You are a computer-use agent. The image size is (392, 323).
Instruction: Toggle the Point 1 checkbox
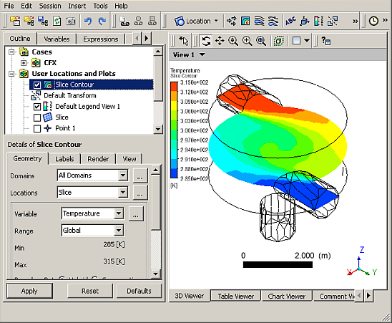tap(37, 128)
